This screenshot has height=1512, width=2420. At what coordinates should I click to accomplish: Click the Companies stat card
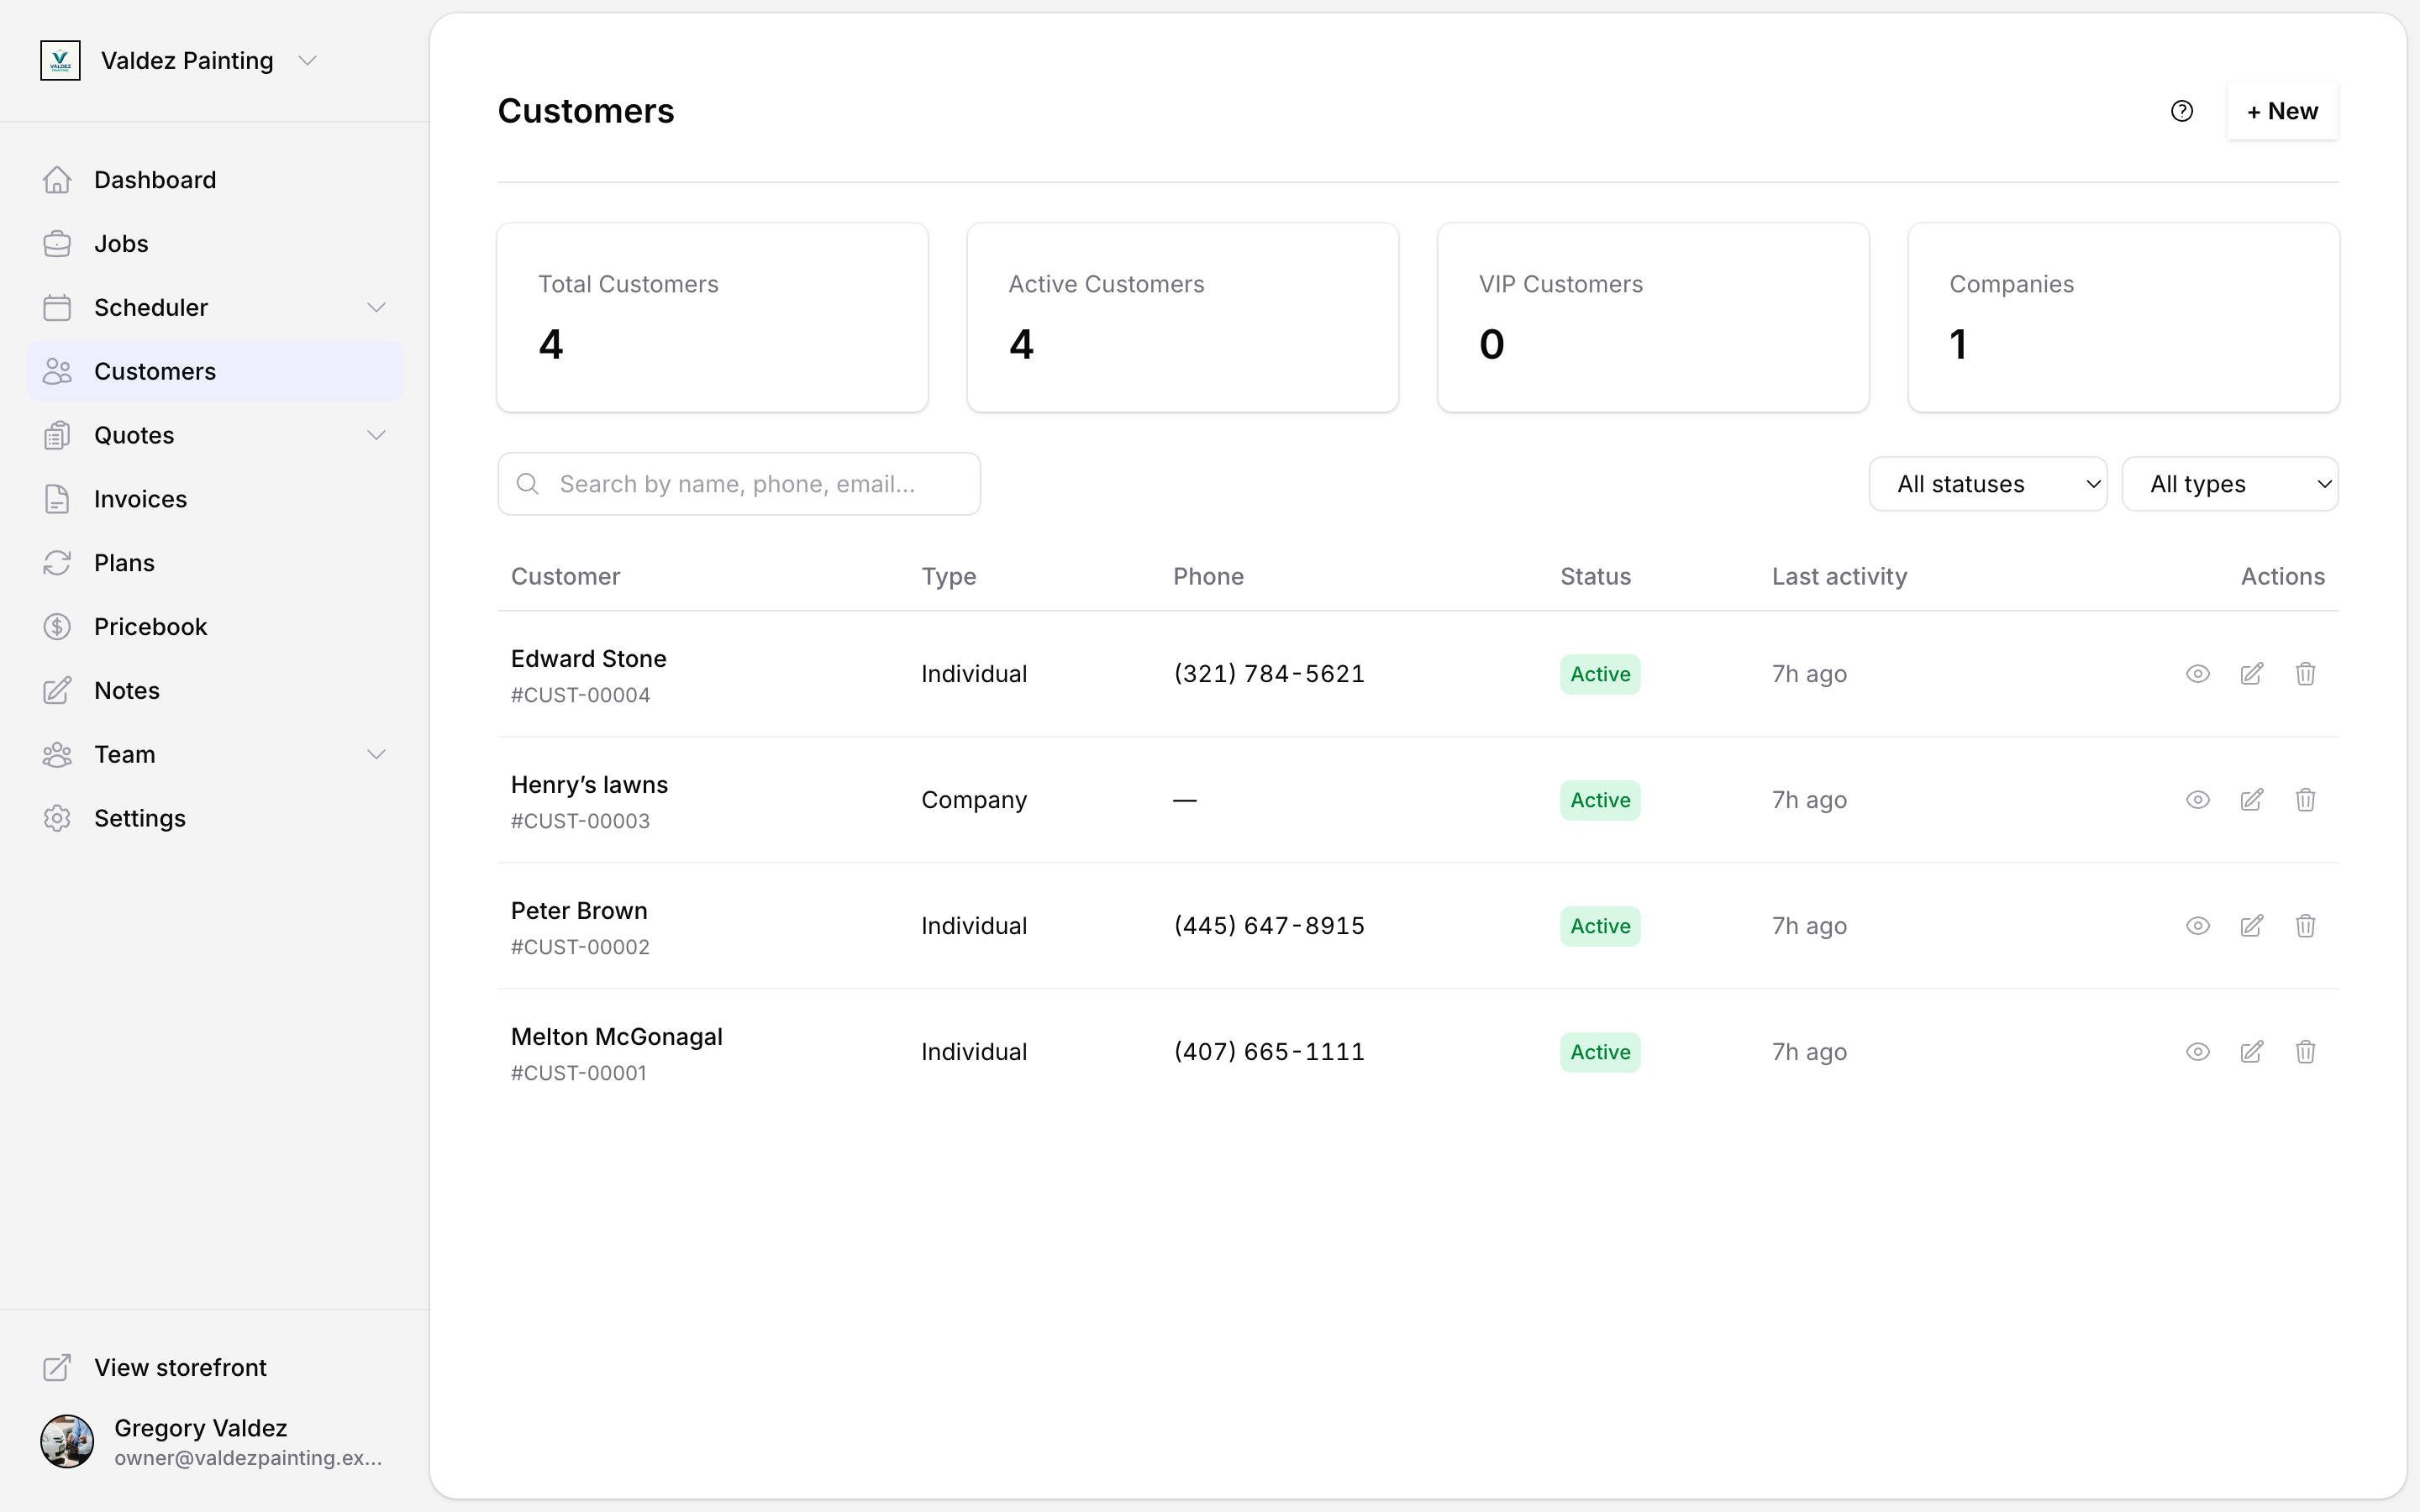tap(2124, 317)
